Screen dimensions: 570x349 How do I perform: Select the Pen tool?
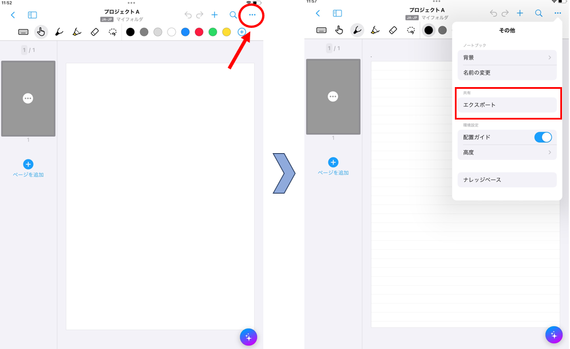coord(59,31)
